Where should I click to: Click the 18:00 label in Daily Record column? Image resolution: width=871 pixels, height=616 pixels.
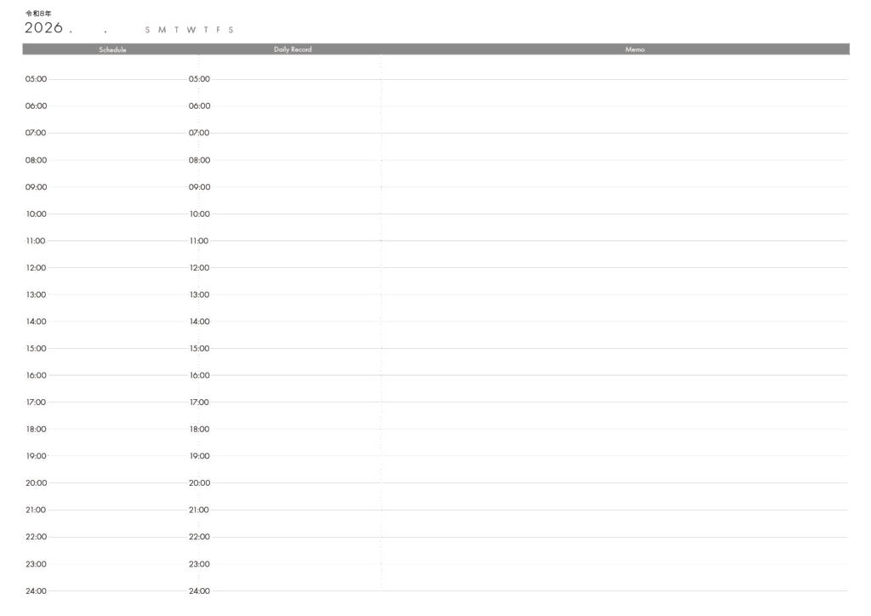[x=199, y=430]
